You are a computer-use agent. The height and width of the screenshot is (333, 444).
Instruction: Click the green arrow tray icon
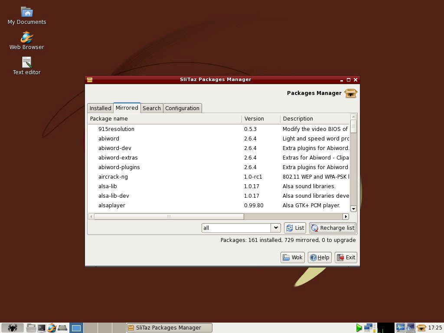359,328
